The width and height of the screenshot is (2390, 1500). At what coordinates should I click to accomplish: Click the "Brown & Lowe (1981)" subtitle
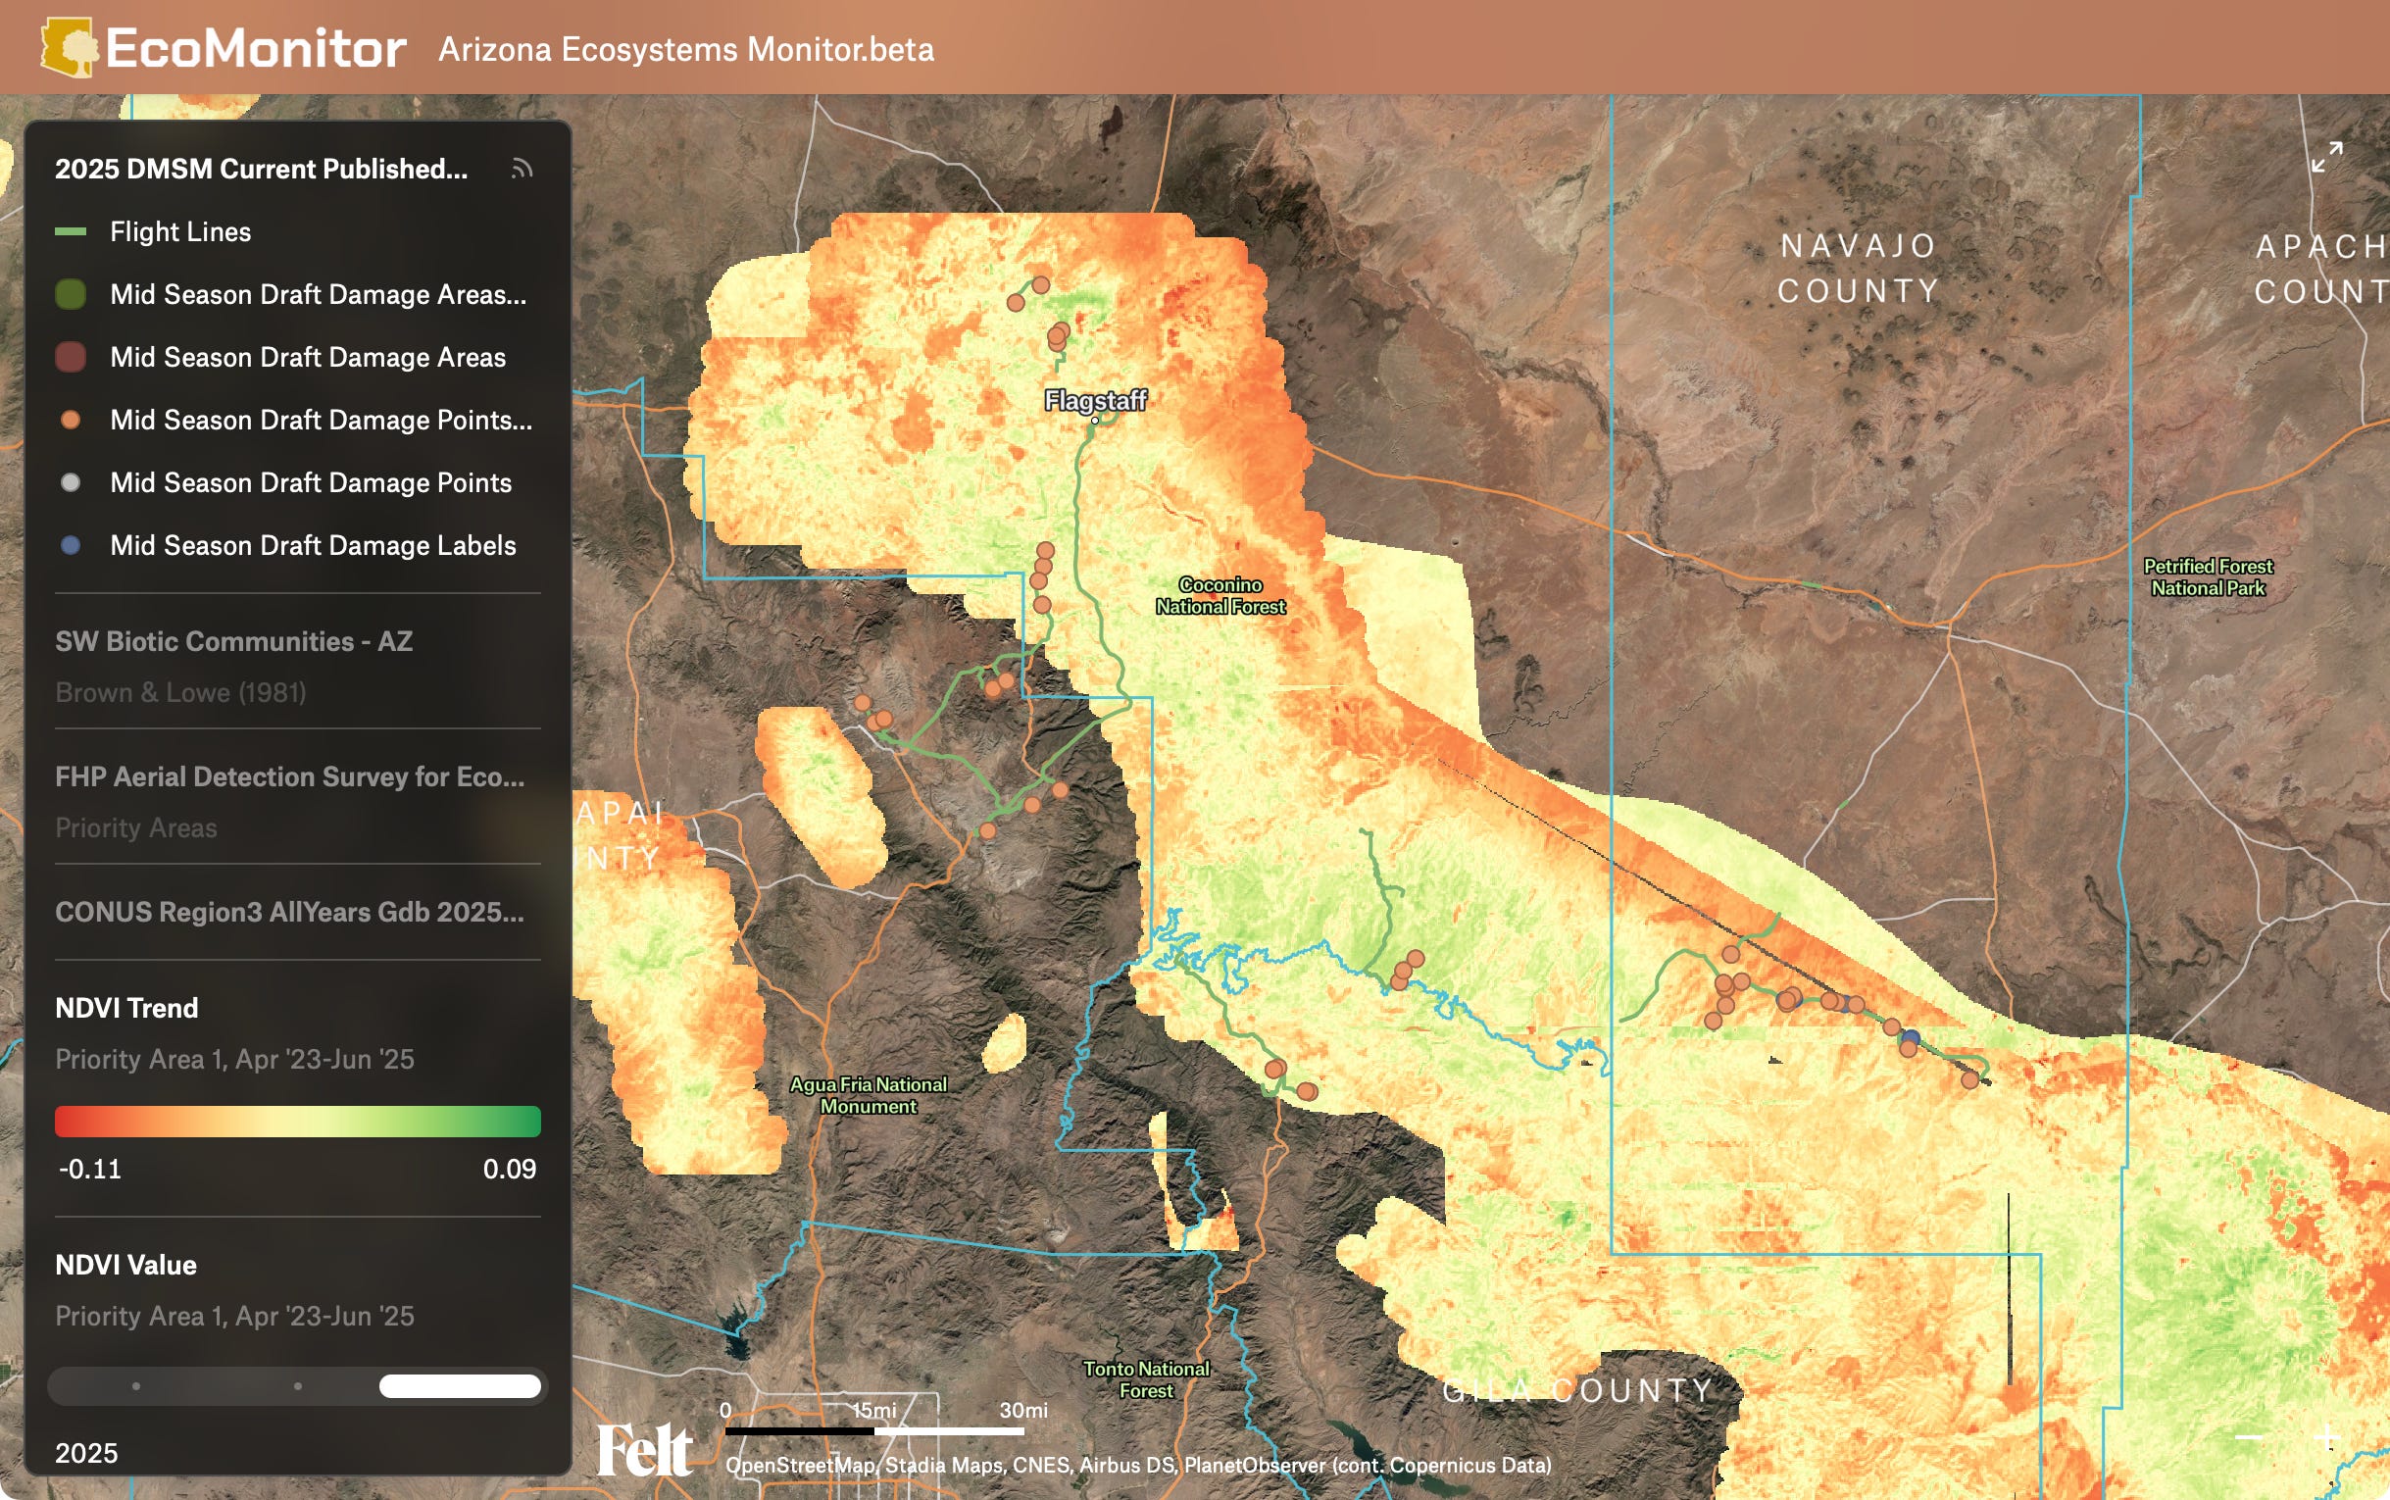click(x=180, y=692)
